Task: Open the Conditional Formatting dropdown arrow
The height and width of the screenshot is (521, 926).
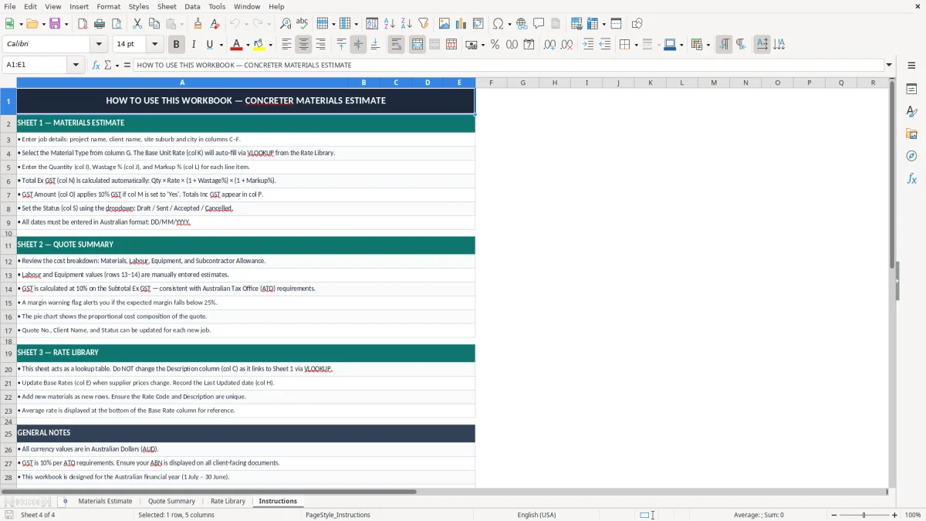Action: [708, 45]
